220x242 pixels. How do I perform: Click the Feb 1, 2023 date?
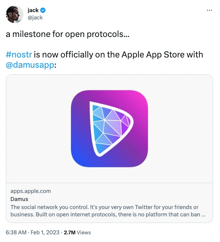(46, 232)
